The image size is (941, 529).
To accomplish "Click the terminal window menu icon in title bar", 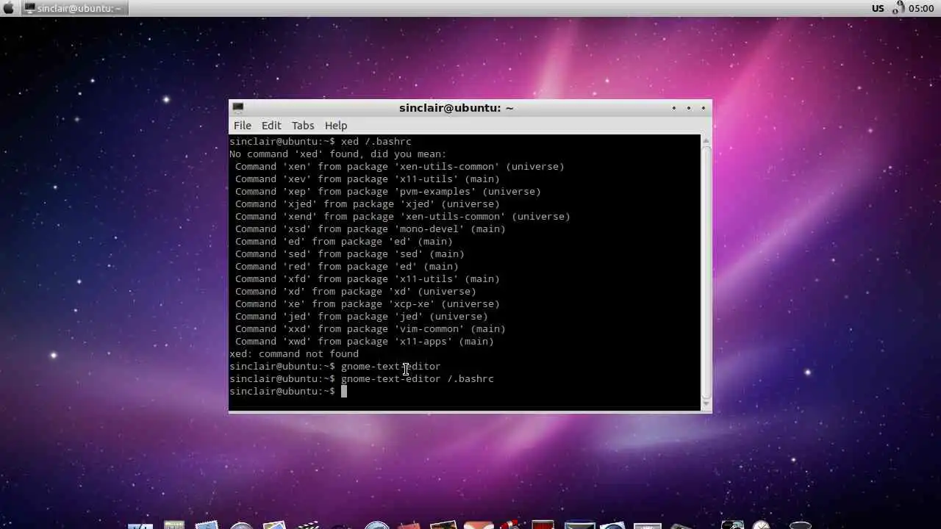I will 237,107.
